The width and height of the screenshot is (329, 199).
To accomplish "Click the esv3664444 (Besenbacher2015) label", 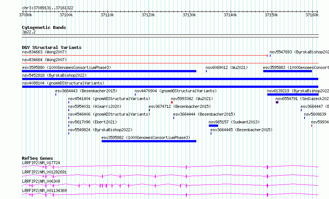I will click(x=204, y=114).
